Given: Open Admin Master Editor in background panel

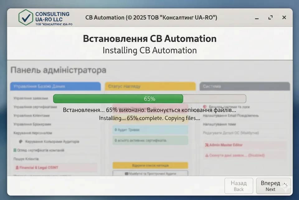Looking at the screenshot, I should coord(245,145).
